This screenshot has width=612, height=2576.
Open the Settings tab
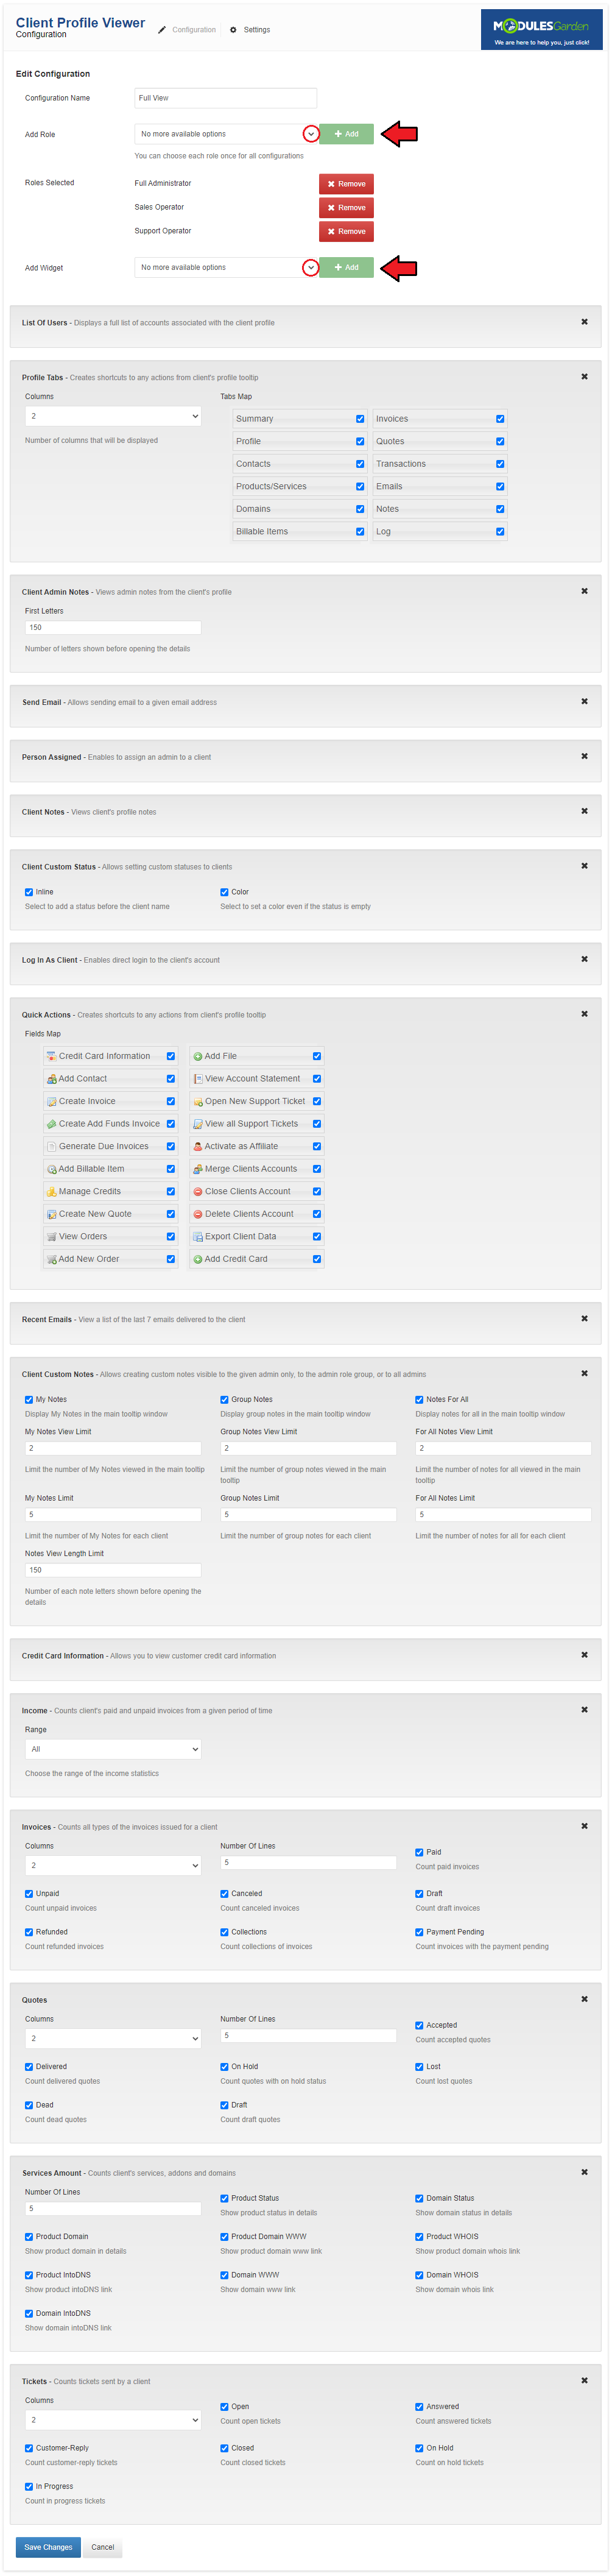pyautogui.click(x=250, y=30)
